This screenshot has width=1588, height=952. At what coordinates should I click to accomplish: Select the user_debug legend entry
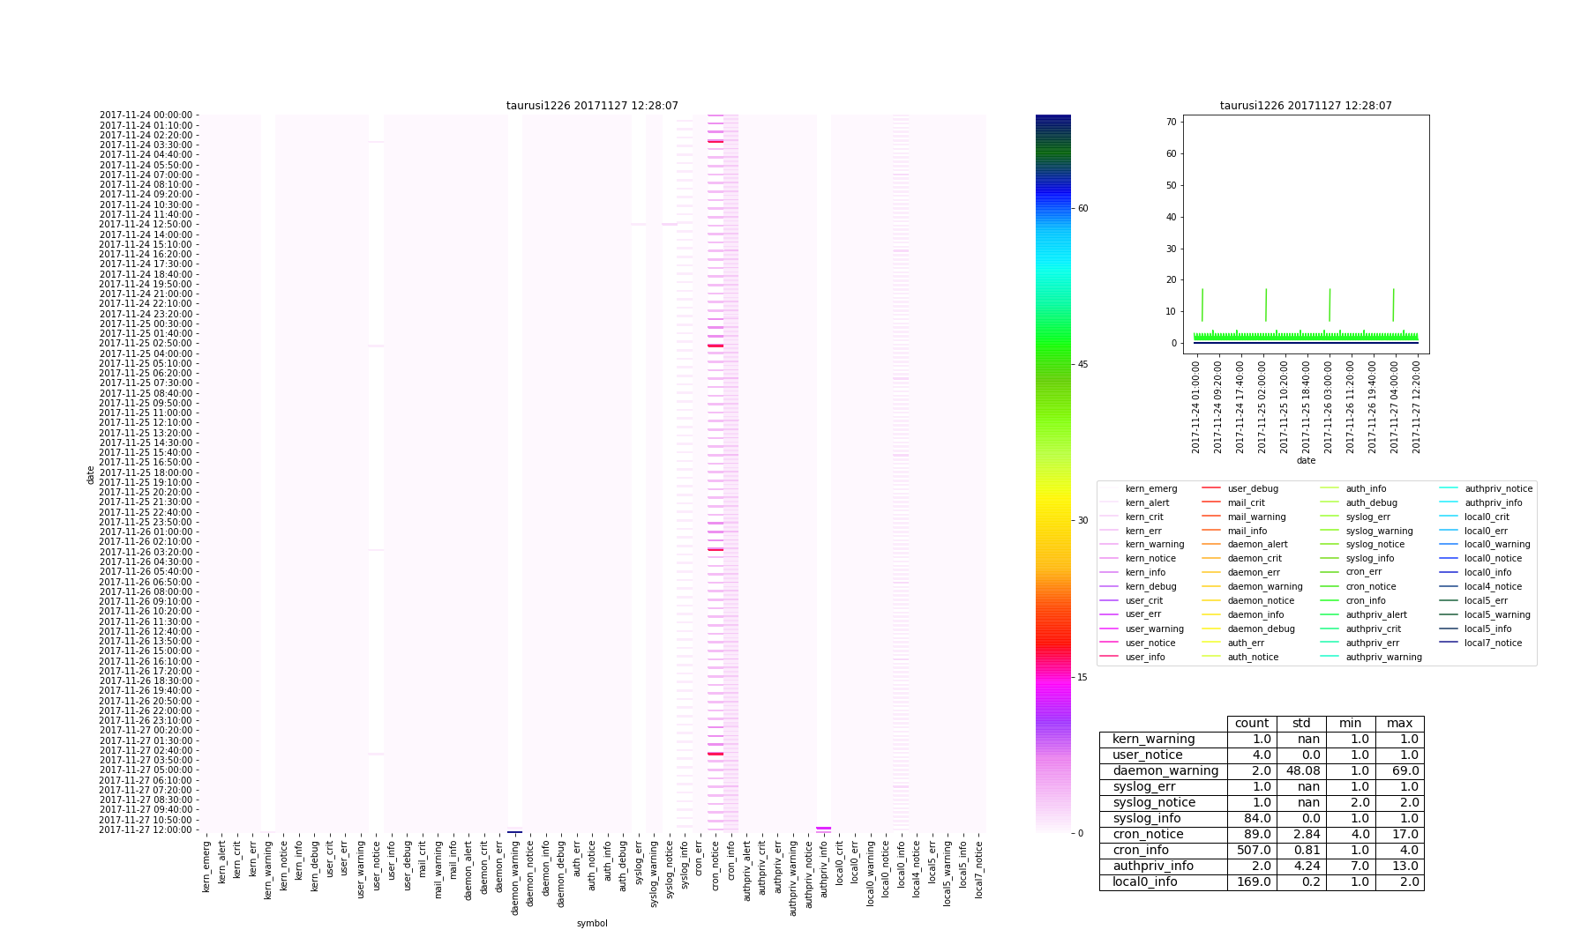[x=1252, y=488]
